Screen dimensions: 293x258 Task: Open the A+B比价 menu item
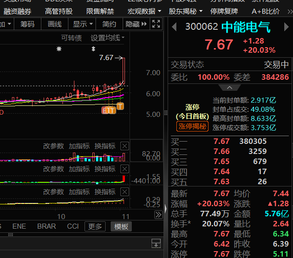[265, 11]
